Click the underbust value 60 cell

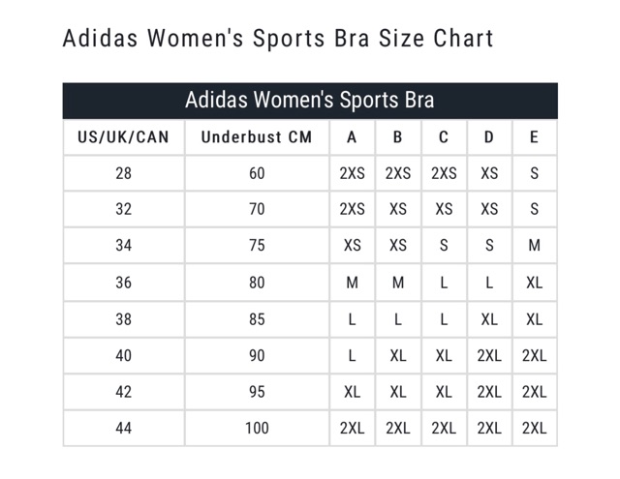tap(257, 174)
